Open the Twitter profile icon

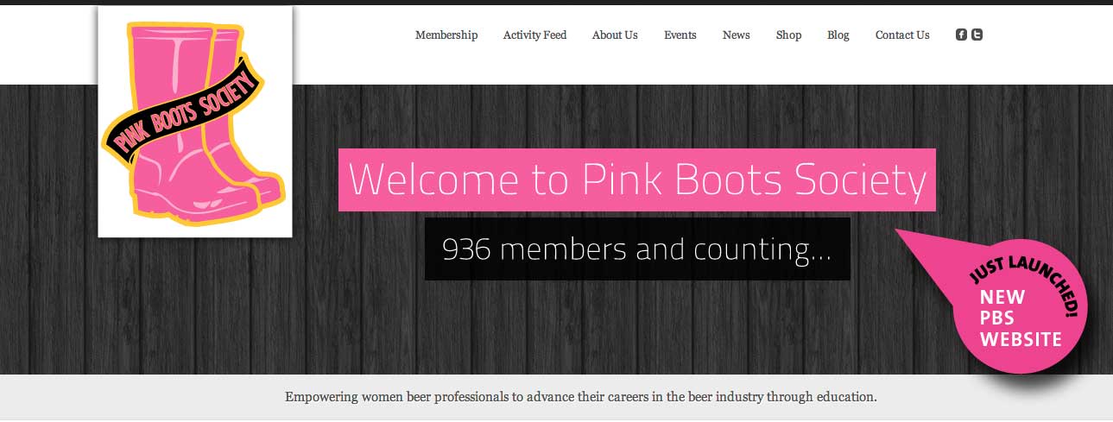[x=977, y=35]
